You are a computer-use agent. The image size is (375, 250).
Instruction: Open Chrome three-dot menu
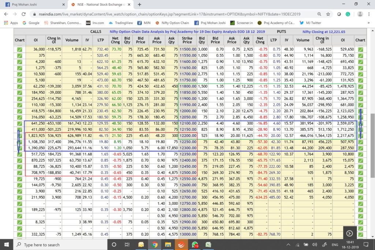370,14
